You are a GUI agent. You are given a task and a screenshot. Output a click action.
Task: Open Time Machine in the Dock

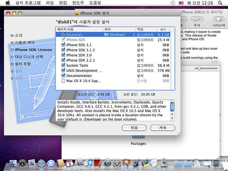pos(107,163)
